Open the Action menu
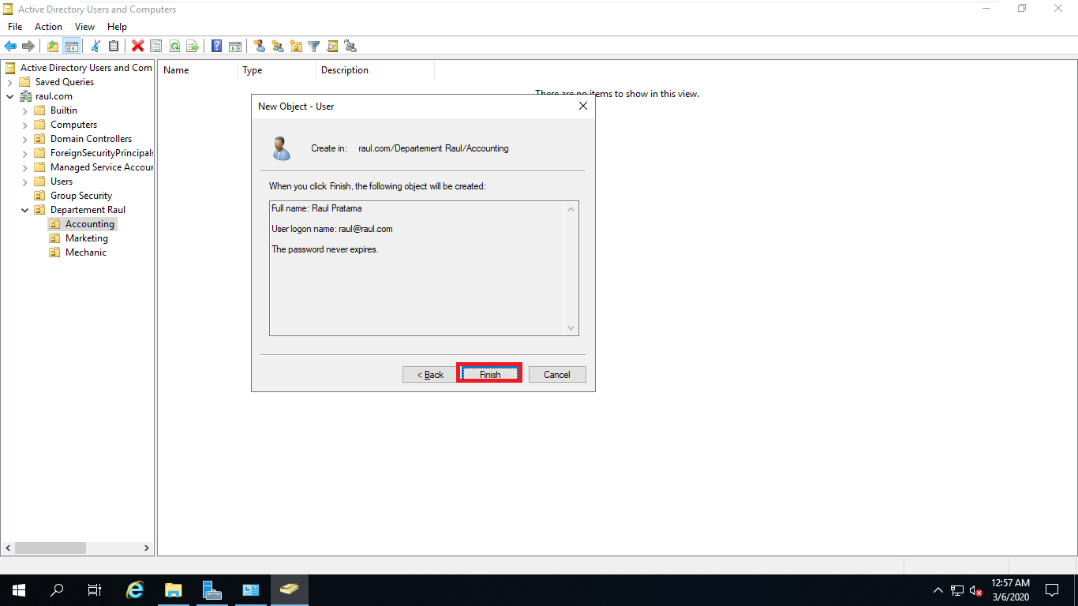The image size is (1078, 606). (48, 26)
